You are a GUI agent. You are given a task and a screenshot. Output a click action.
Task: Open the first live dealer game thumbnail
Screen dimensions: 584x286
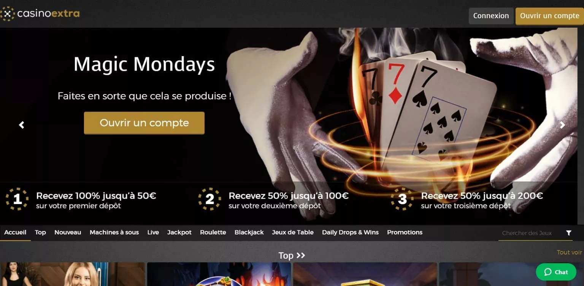[x=72, y=274]
